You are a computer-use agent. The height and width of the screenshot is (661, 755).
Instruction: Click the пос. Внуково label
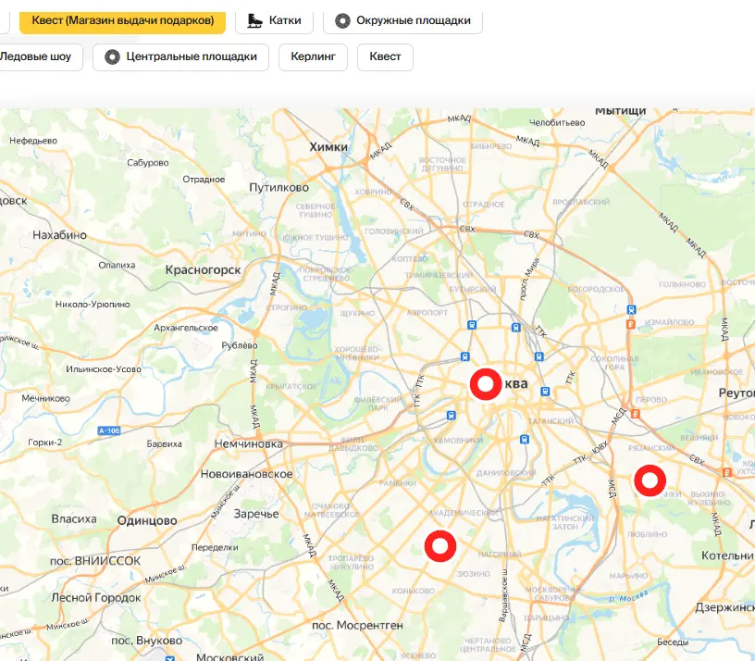147,641
